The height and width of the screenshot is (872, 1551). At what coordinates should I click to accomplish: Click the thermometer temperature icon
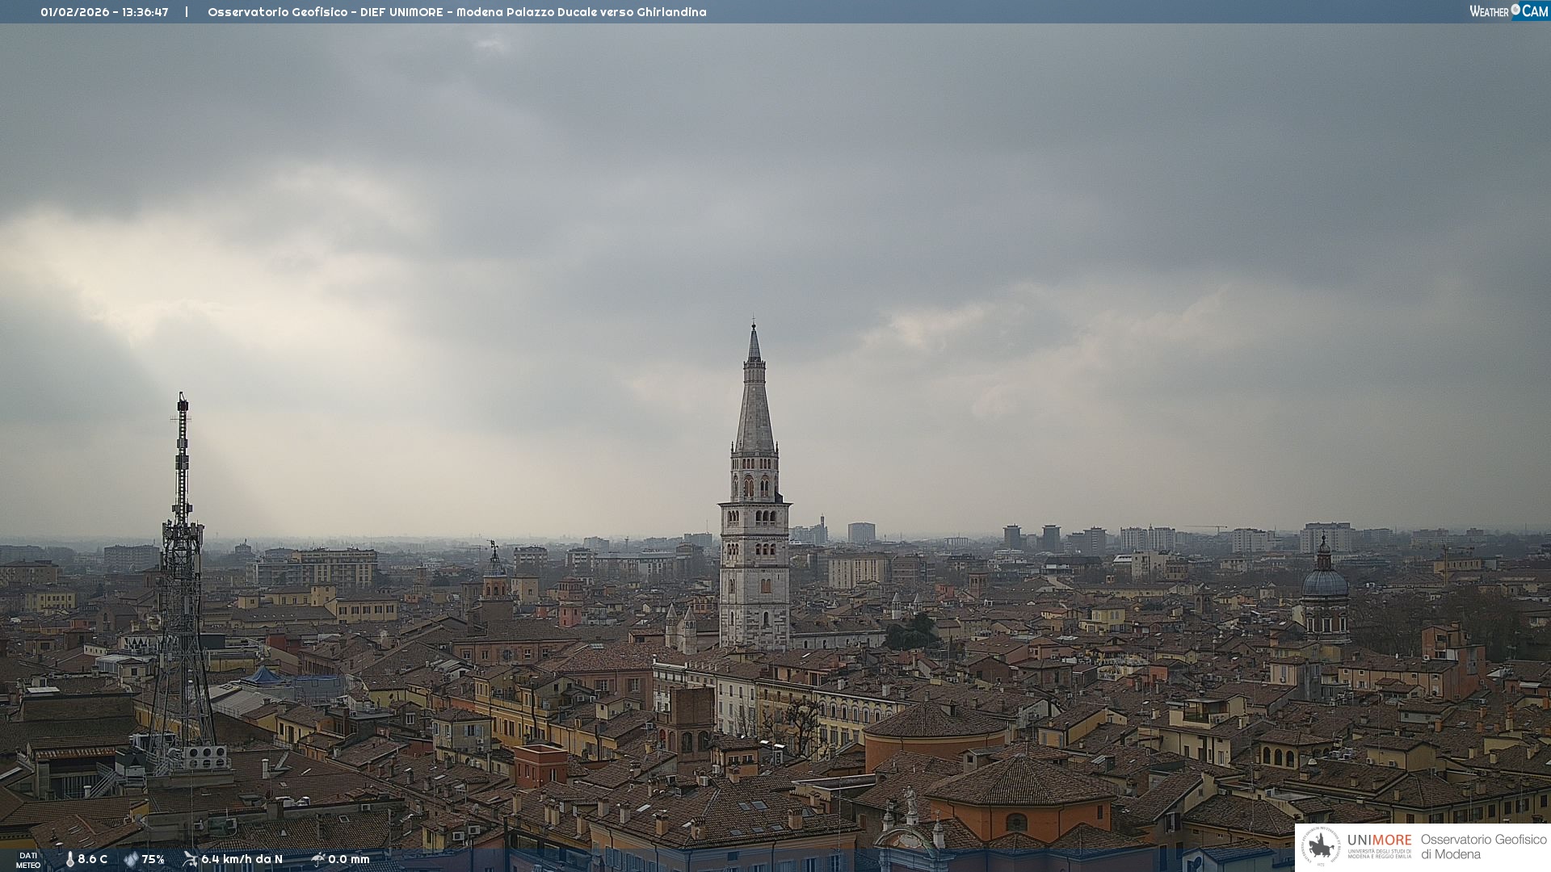coord(70,859)
